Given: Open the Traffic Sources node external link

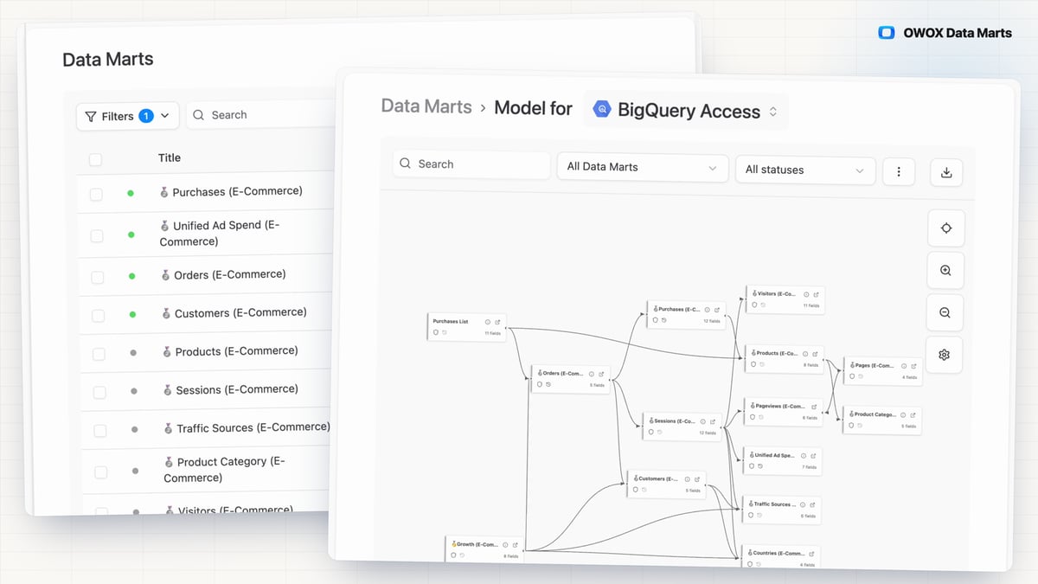Looking at the screenshot, I should (812, 504).
